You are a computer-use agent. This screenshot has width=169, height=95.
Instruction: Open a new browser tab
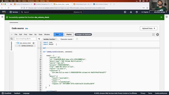click(114, 4)
